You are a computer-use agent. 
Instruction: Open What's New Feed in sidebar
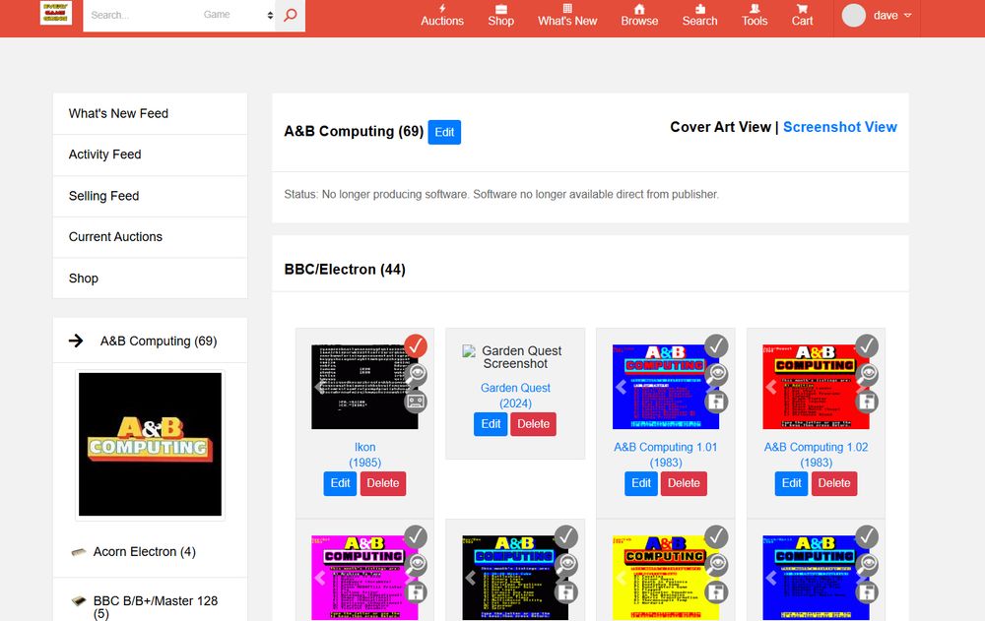tap(150, 113)
